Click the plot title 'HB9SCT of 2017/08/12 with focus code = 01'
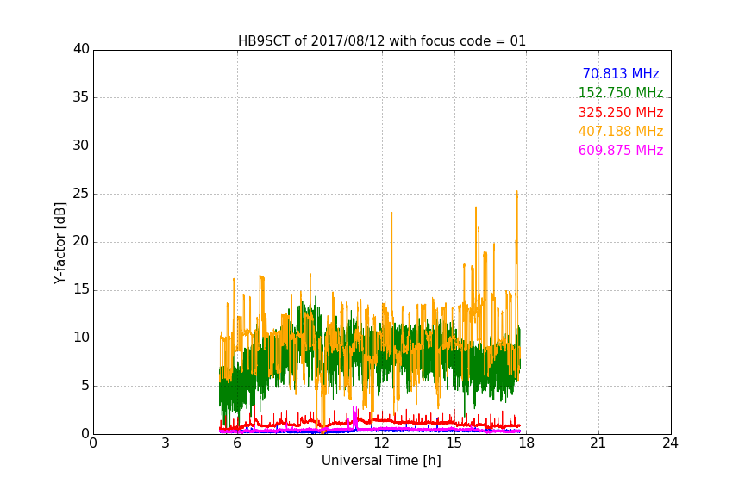This screenshot has height=496, width=745. point(381,41)
